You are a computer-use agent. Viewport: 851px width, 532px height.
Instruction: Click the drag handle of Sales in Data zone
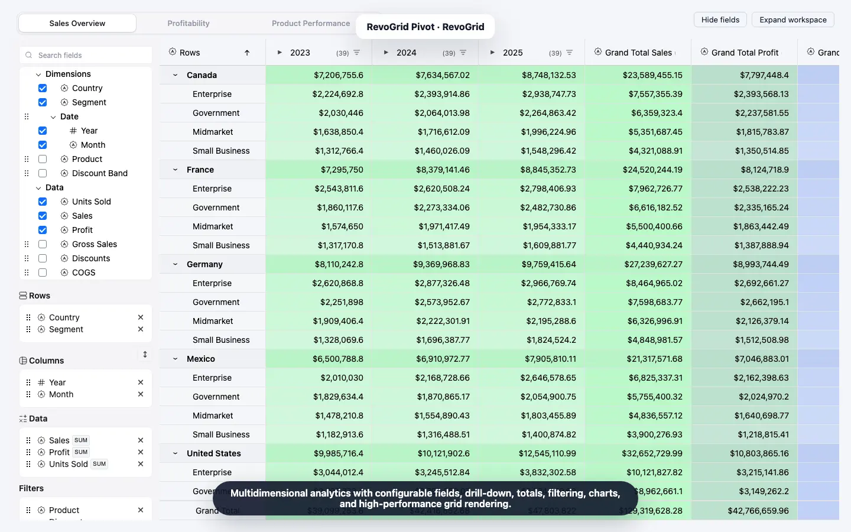(x=28, y=440)
